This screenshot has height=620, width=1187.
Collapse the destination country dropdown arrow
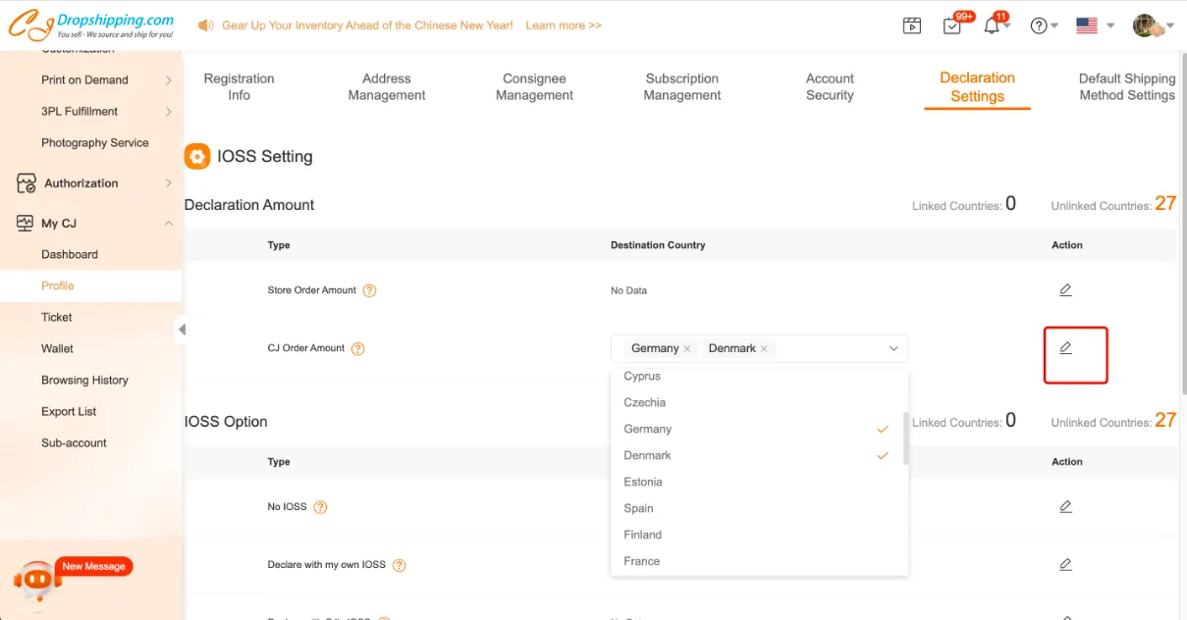[x=893, y=348]
